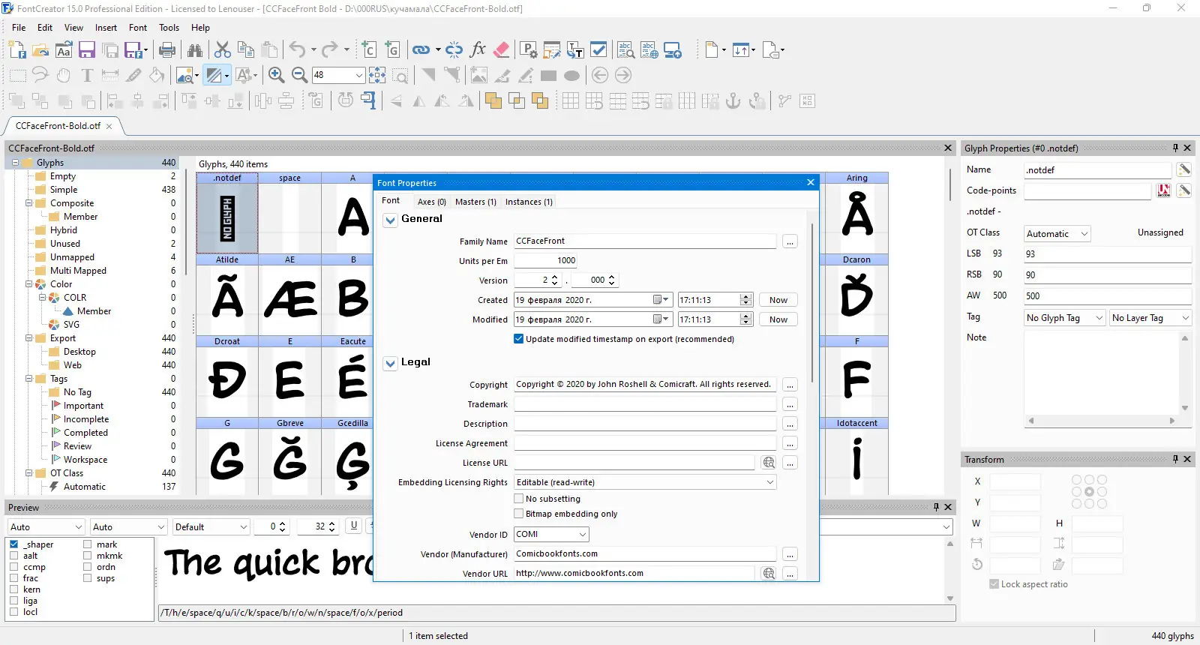Uncheck Update modified timestamp on export
Image resolution: width=1200 pixels, height=645 pixels.
pos(518,339)
